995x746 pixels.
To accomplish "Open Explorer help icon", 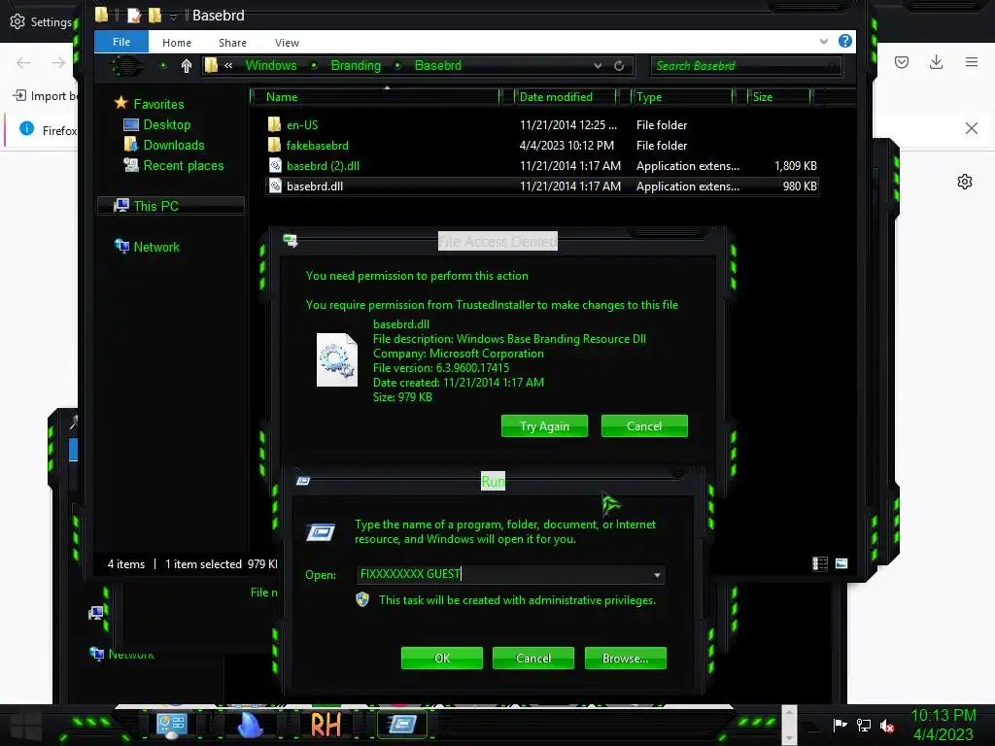I will click(x=844, y=41).
